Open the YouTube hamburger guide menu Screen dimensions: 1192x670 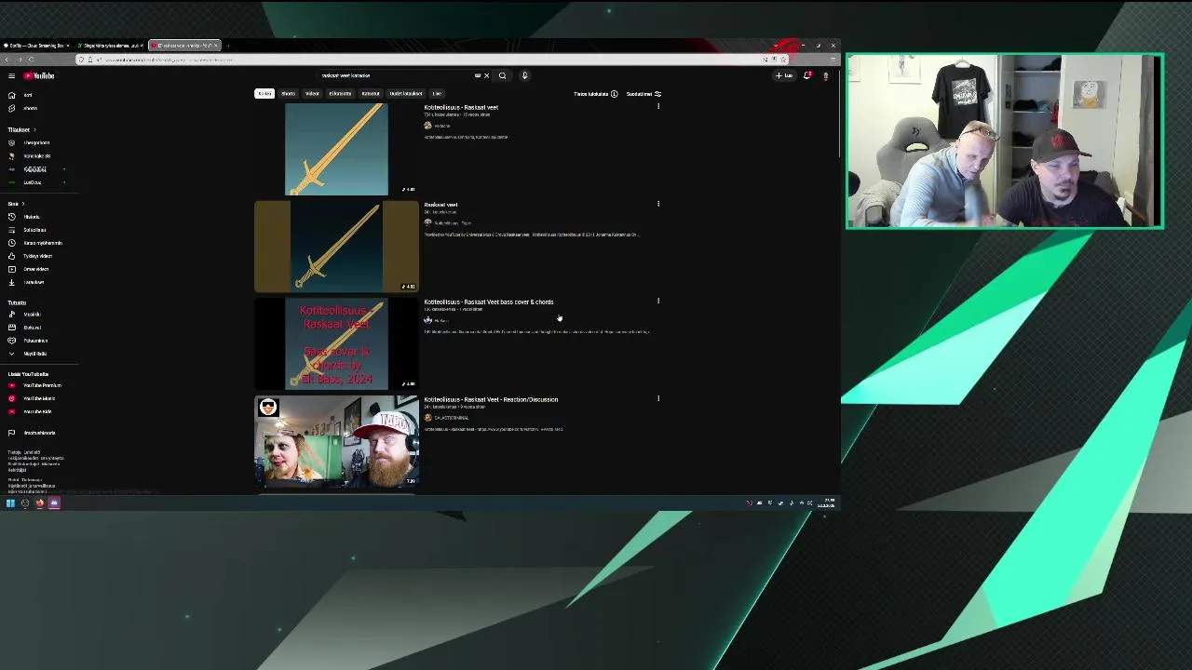tap(11, 75)
